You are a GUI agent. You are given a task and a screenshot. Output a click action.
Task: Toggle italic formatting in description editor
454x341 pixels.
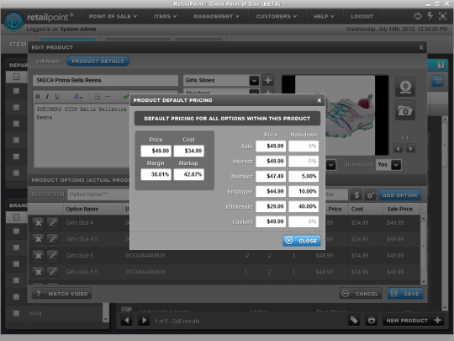pyautogui.click(x=47, y=97)
